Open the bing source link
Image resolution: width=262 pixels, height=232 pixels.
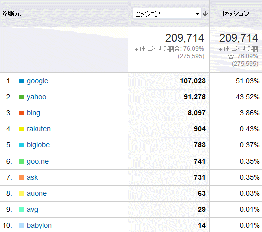(33, 113)
